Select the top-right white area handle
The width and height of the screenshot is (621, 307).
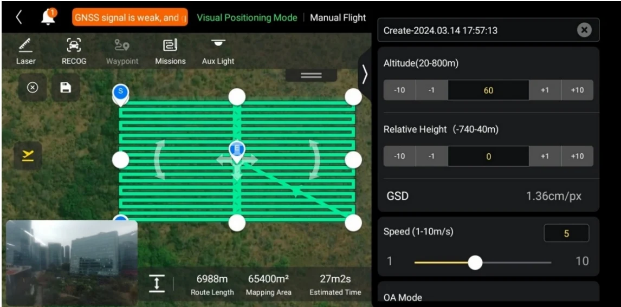coord(353,97)
